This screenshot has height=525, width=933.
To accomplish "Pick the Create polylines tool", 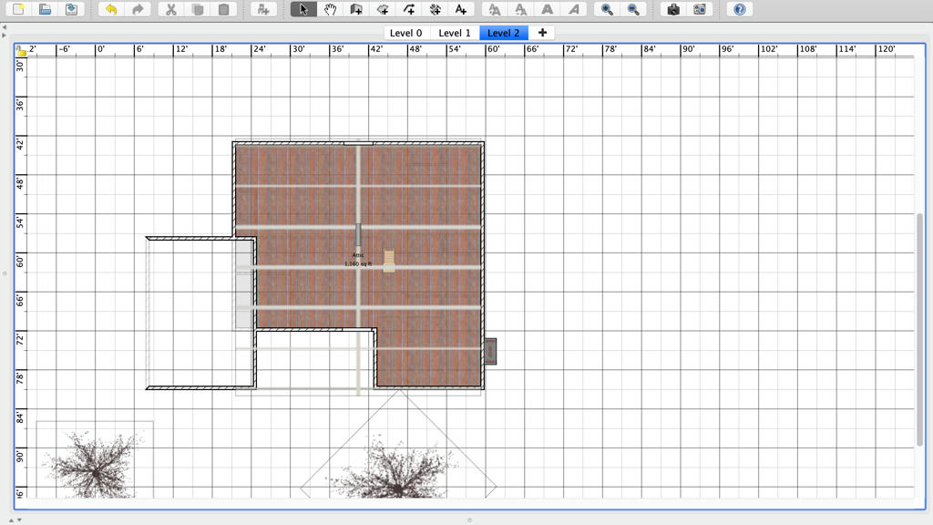I will [409, 9].
